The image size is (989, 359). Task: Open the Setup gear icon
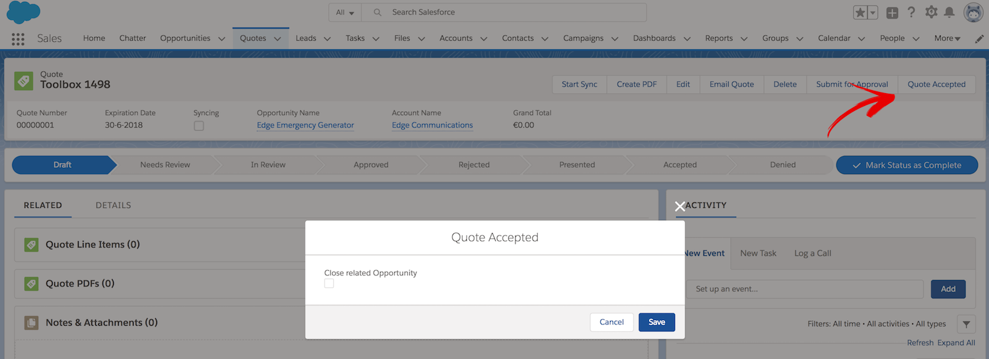pos(931,12)
